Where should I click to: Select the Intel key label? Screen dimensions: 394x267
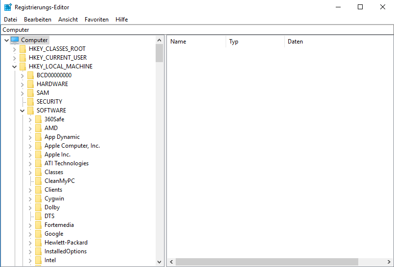coord(50,260)
